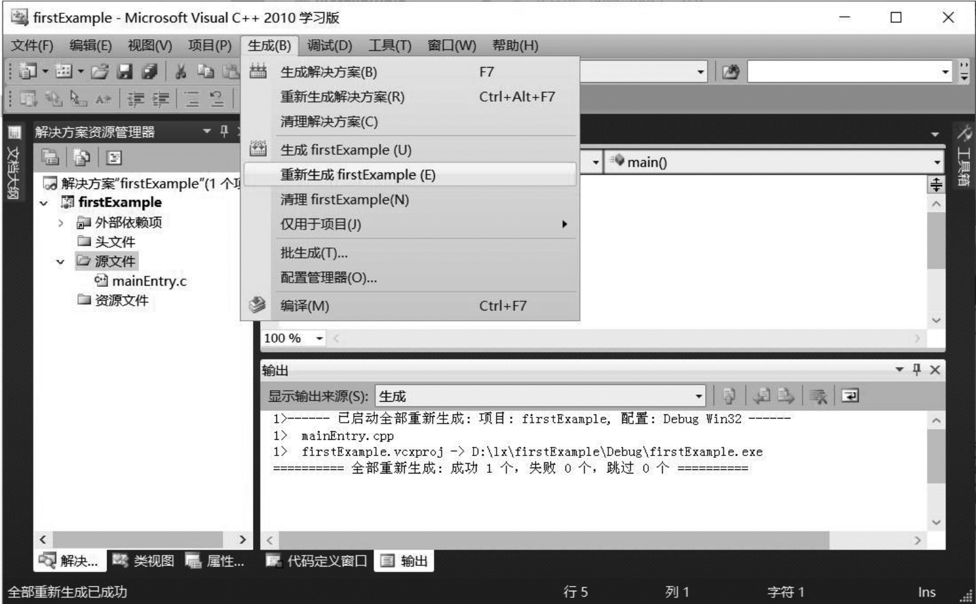Switch to the 代码定义窗口 tab

316,561
